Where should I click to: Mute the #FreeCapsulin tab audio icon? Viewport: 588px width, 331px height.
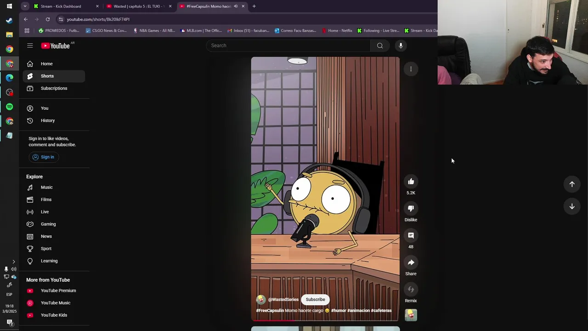point(236,6)
